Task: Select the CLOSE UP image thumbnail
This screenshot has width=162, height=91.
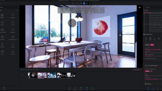Action: click(71, 75)
